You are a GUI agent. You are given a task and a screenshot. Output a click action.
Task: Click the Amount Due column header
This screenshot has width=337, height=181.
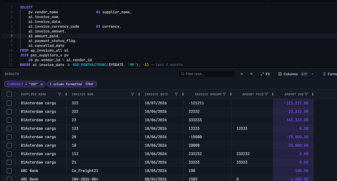coord(294,94)
